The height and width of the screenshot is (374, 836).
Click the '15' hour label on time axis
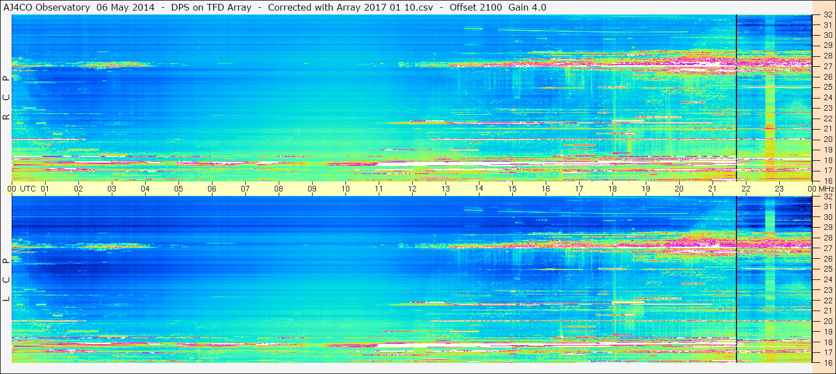(512, 189)
